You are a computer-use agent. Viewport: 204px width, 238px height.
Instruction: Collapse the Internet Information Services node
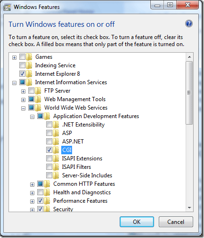[14, 83]
